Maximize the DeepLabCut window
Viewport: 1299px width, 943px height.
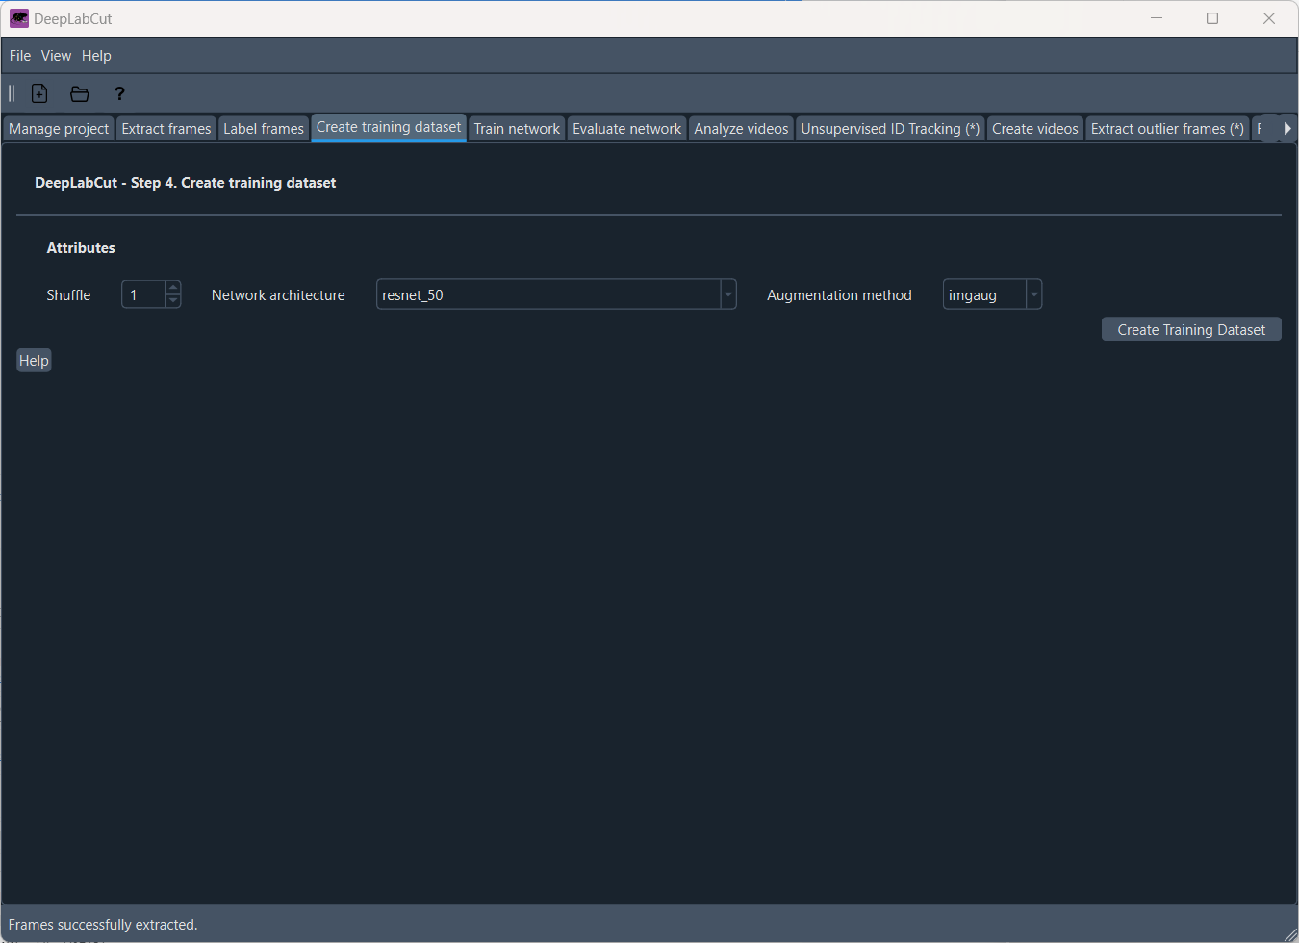click(x=1212, y=18)
